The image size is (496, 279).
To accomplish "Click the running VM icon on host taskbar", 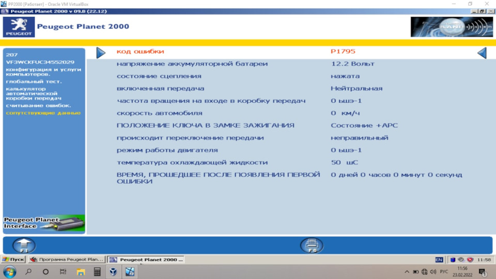I will [x=130, y=272].
